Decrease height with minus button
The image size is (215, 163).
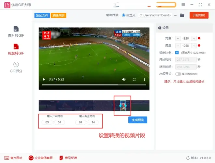[x=178, y=46]
